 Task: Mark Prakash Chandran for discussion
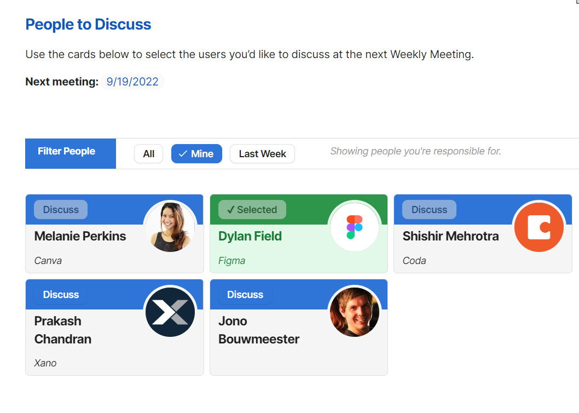[x=61, y=295]
